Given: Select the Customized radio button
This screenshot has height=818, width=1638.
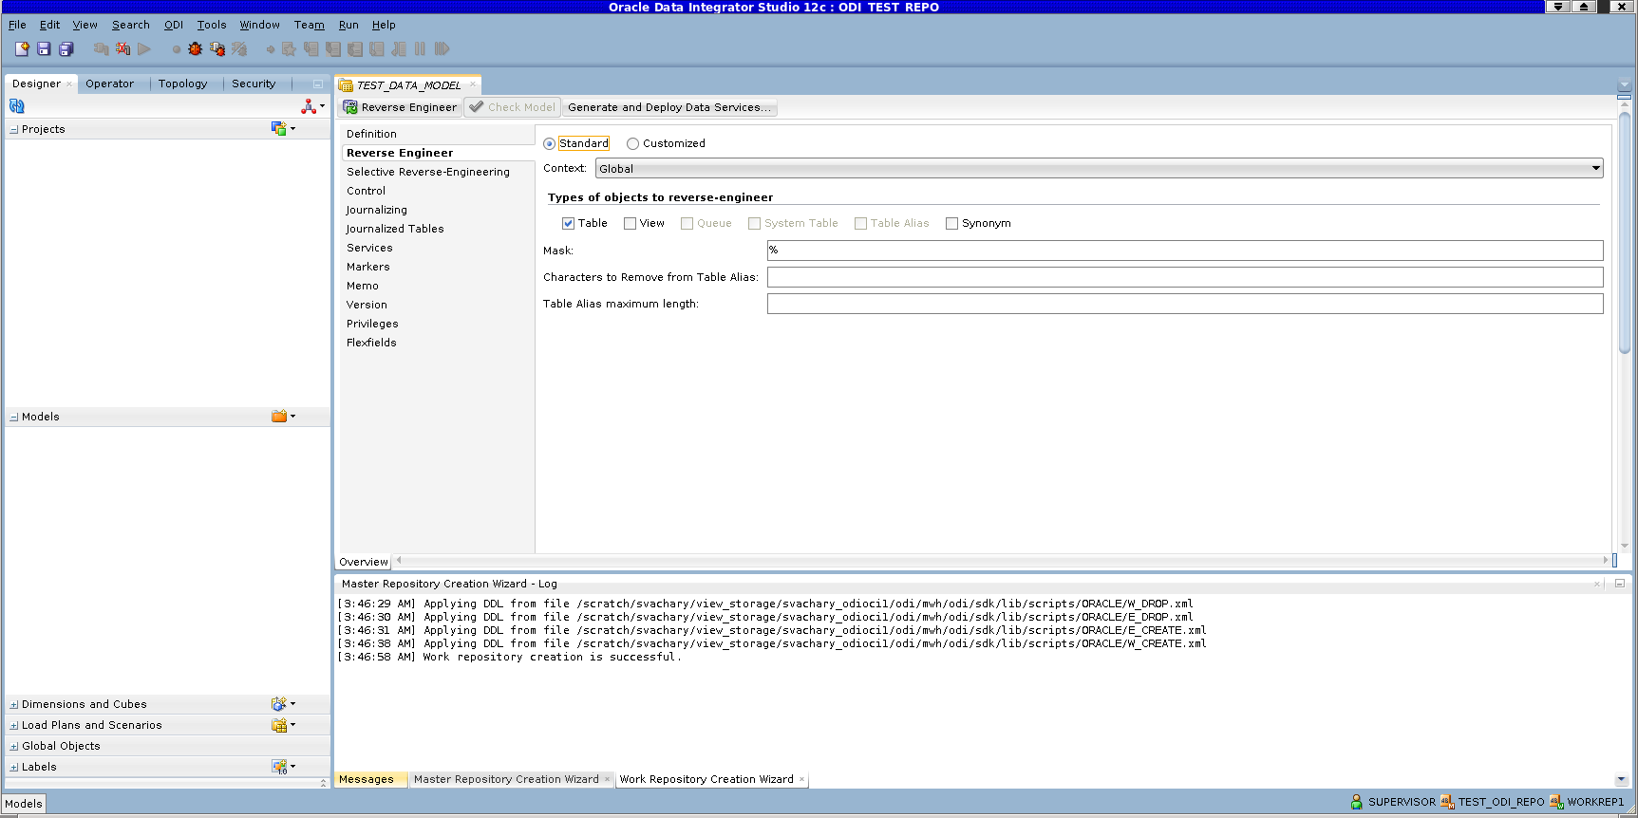Looking at the screenshot, I should coord(632,144).
